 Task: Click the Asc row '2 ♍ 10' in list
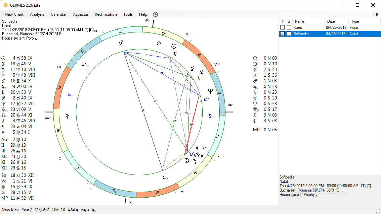(x=14, y=139)
